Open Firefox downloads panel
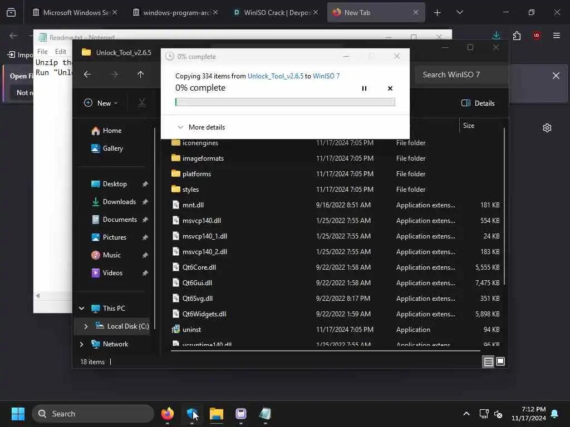This screenshot has height=427, width=570. tap(496, 35)
